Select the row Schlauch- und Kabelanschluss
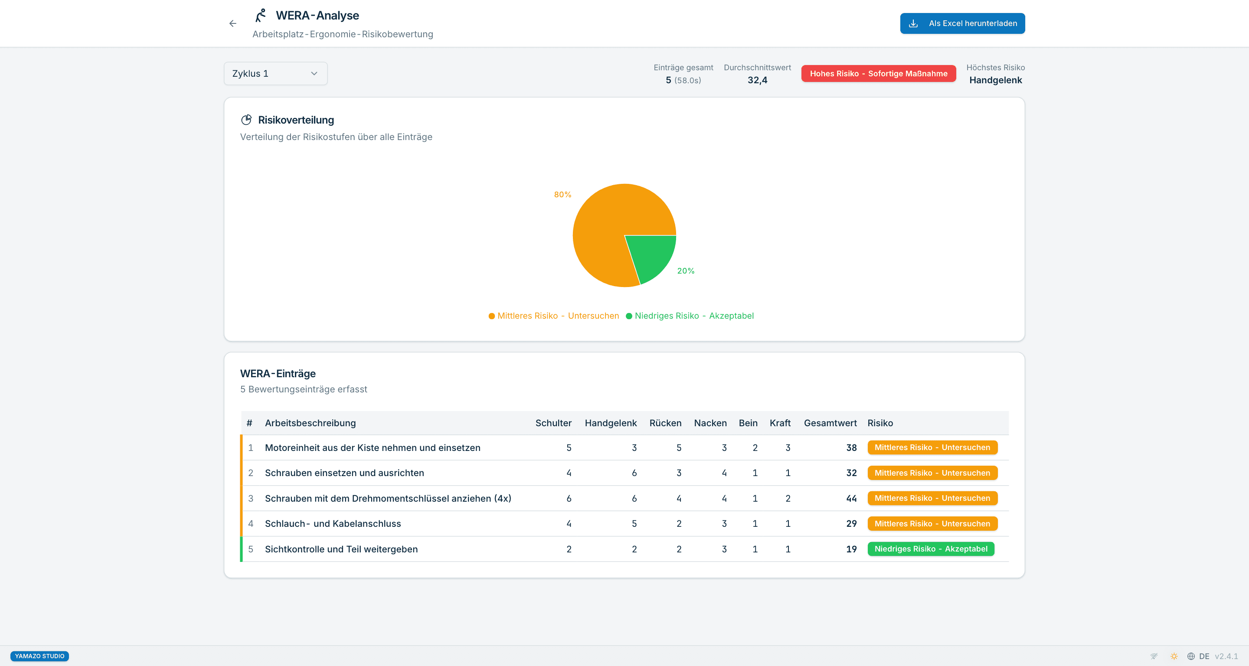 pyautogui.click(x=624, y=523)
